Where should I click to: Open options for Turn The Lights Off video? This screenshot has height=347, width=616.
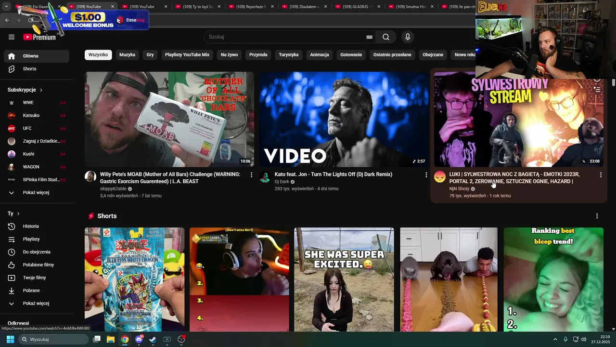pos(426,175)
